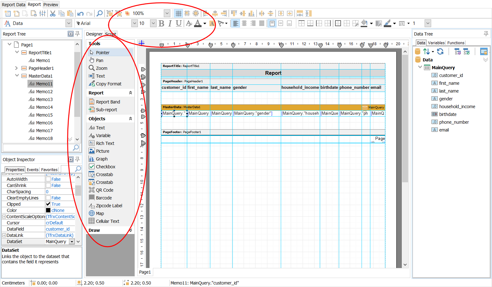
Task: Select the Barcode object
Action: coord(104,198)
